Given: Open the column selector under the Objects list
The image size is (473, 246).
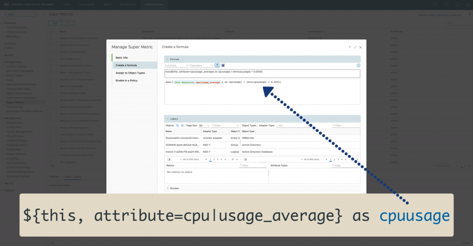Looking at the screenshot, I should [168, 159].
